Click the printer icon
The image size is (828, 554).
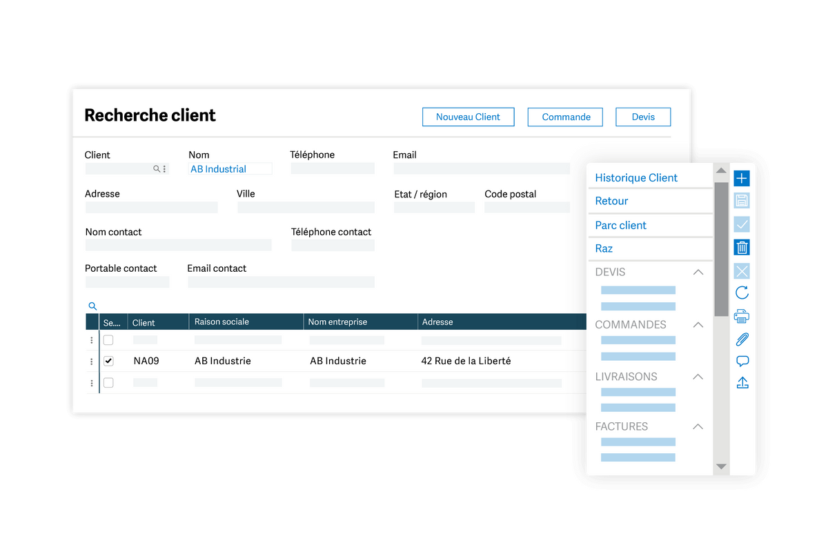(x=742, y=317)
